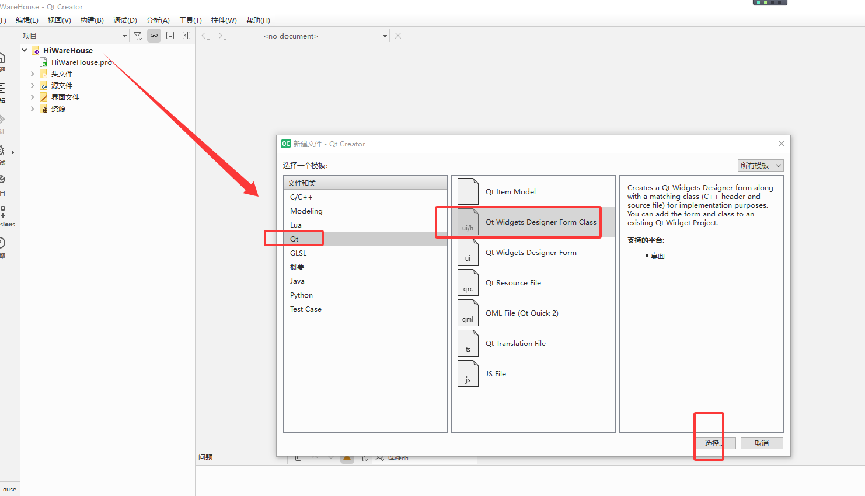Screen dimensions: 865x496
Task: Open the 控件(W) menu
Action: pos(224,20)
